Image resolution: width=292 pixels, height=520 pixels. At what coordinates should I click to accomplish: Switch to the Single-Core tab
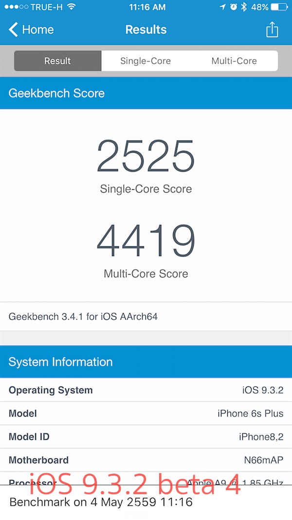tap(146, 61)
